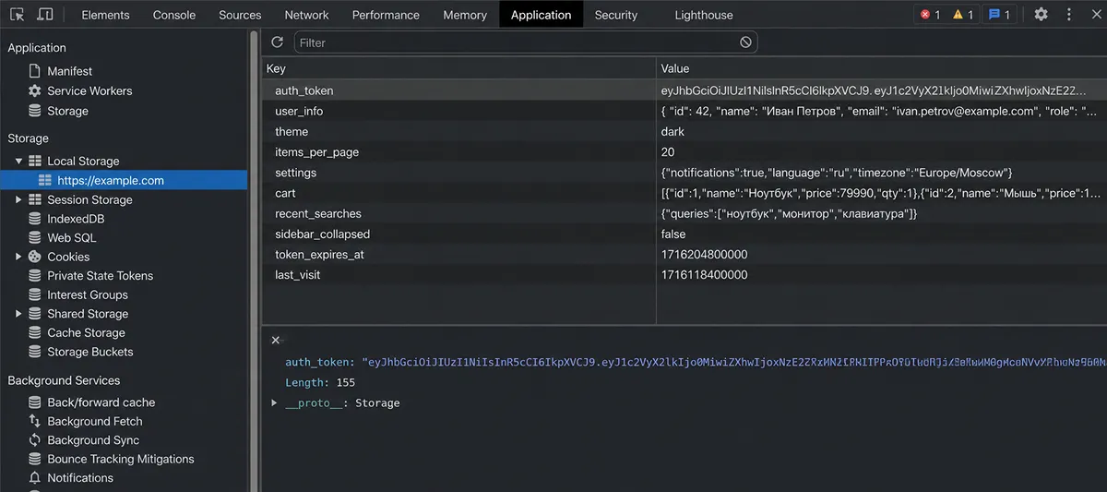1107x492 pixels.
Task: Expand the Cookies arrow
Action: pos(18,257)
